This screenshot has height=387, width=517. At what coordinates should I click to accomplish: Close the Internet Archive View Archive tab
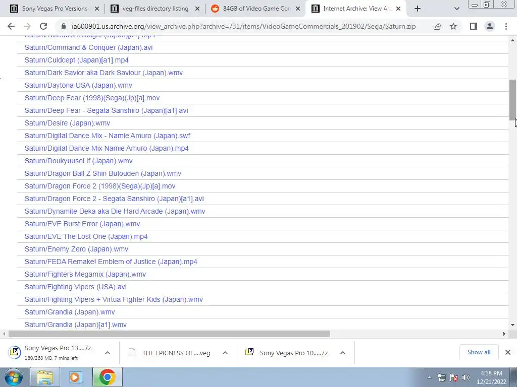point(398,9)
